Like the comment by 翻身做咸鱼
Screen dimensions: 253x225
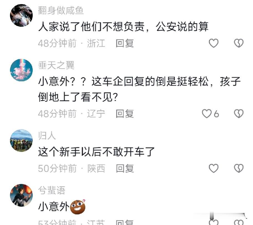[213, 43]
